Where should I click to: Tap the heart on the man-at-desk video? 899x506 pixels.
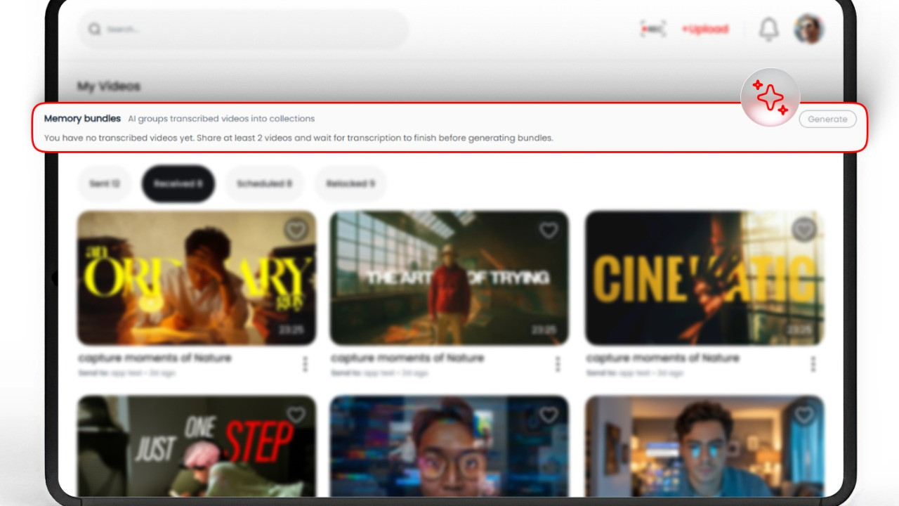[x=803, y=415]
